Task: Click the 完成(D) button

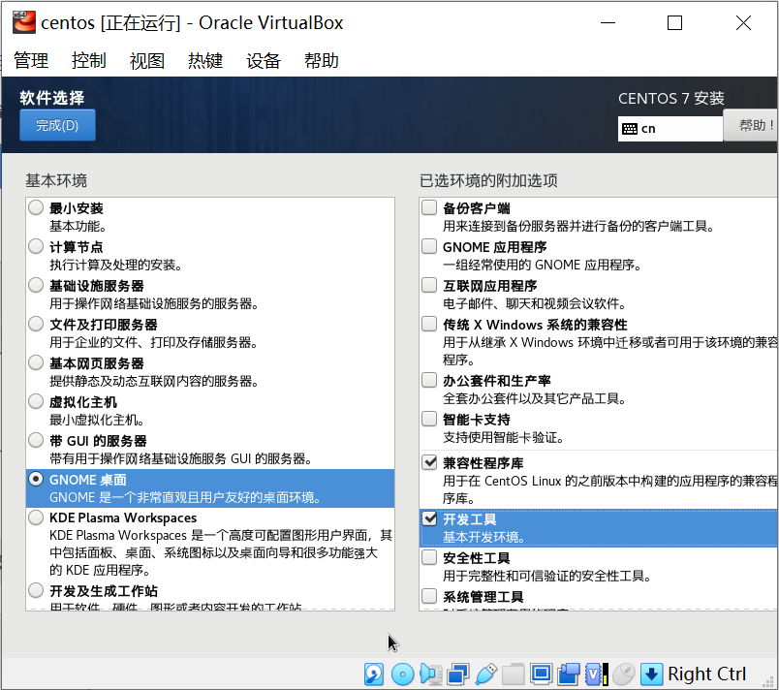Action: (x=57, y=125)
